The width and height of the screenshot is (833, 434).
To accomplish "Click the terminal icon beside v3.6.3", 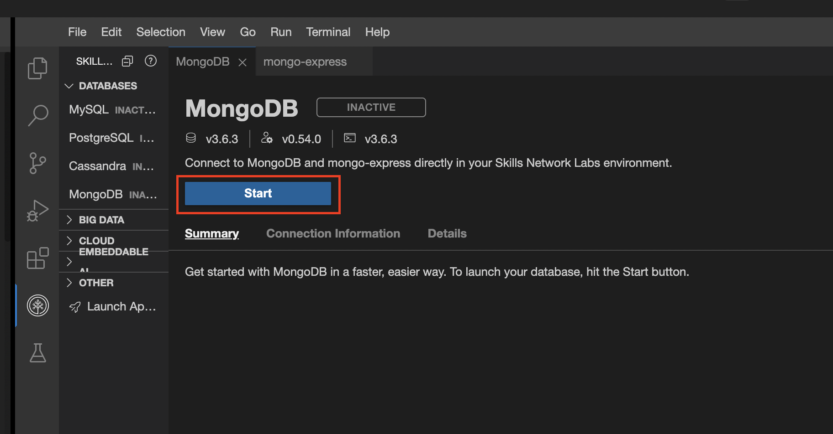I will [350, 138].
